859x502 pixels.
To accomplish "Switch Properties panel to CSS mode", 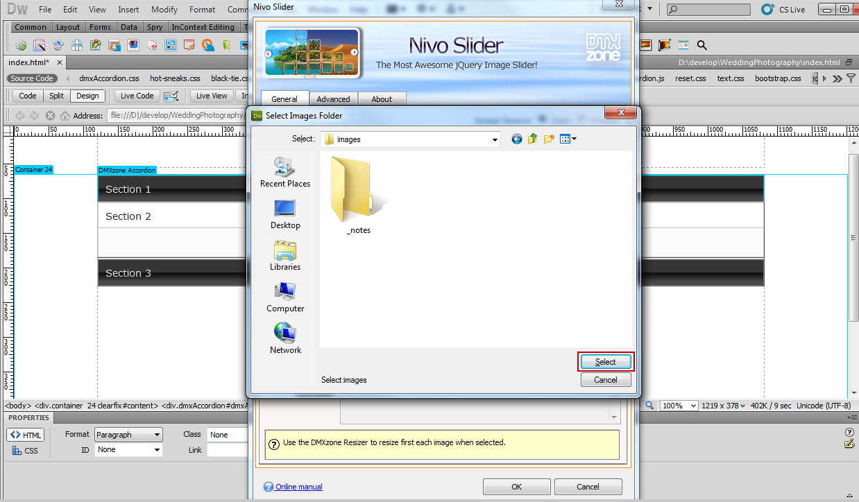I will point(26,451).
